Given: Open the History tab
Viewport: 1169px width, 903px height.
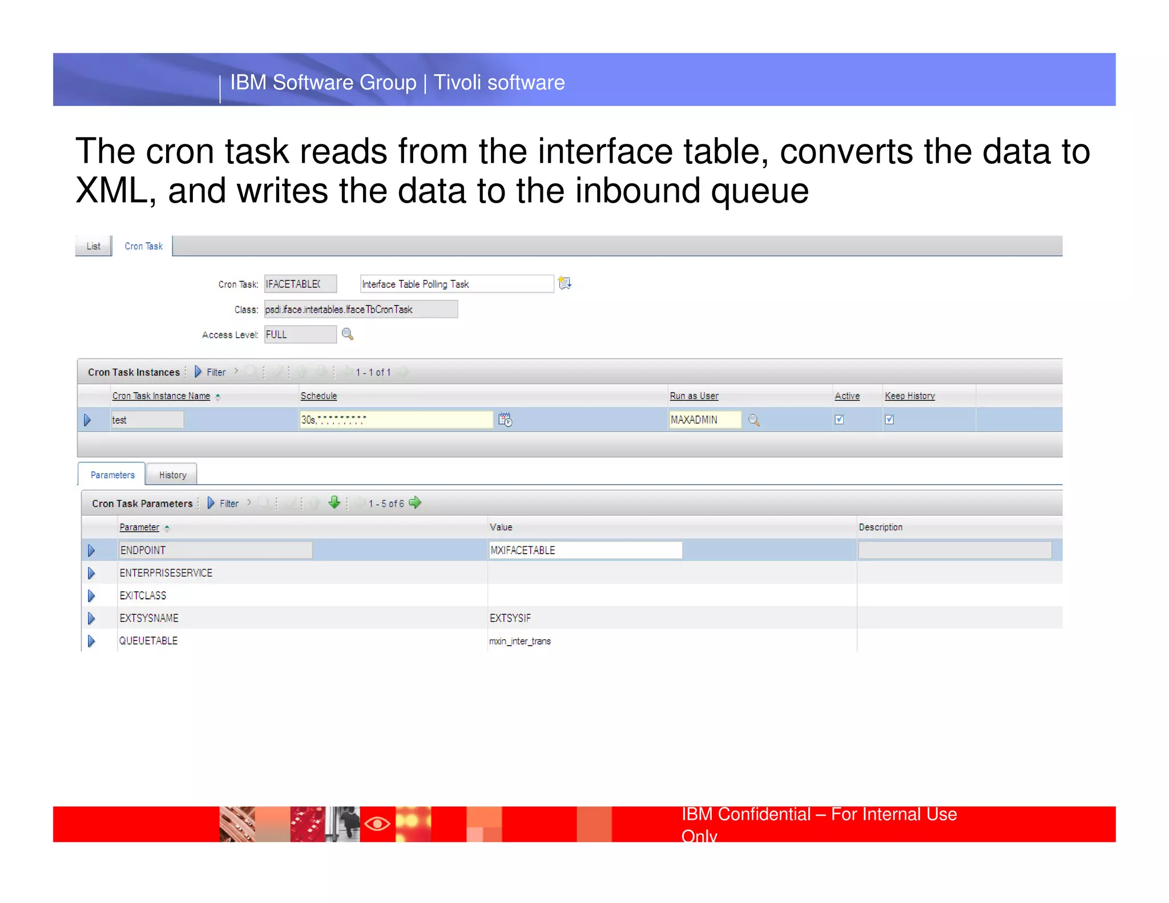Looking at the screenshot, I should (x=172, y=474).
